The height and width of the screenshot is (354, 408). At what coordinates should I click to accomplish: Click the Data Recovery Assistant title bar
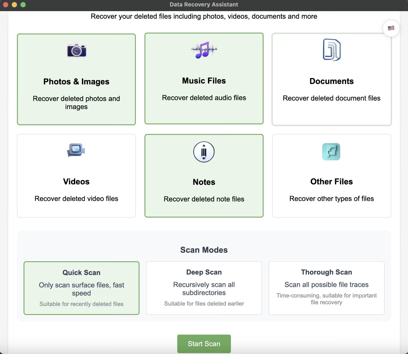[204, 4]
